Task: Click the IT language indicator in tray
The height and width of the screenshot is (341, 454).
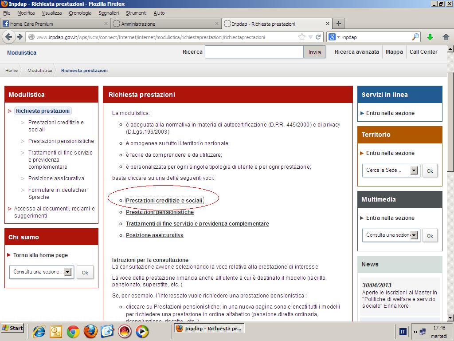Action: pyautogui.click(x=403, y=331)
